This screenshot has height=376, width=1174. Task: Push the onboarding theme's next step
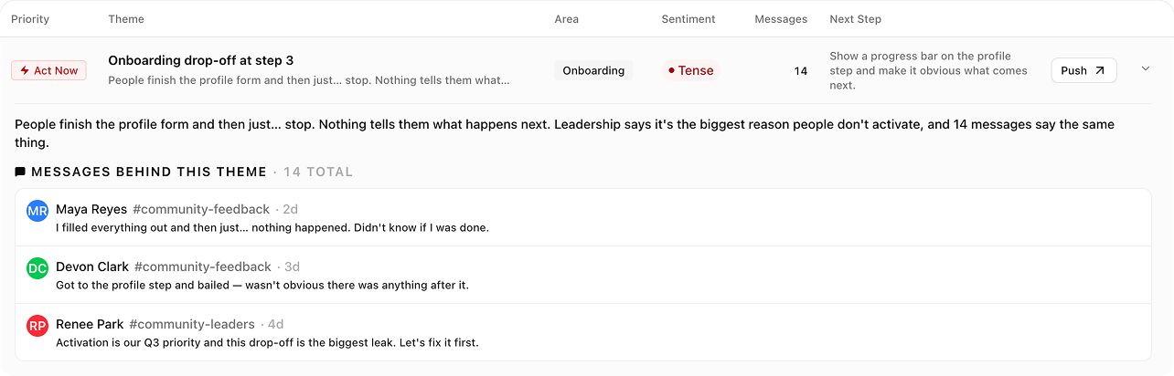1083,70
